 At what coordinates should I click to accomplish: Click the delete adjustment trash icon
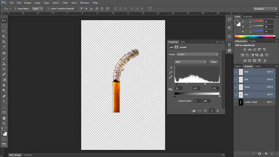point(218,111)
